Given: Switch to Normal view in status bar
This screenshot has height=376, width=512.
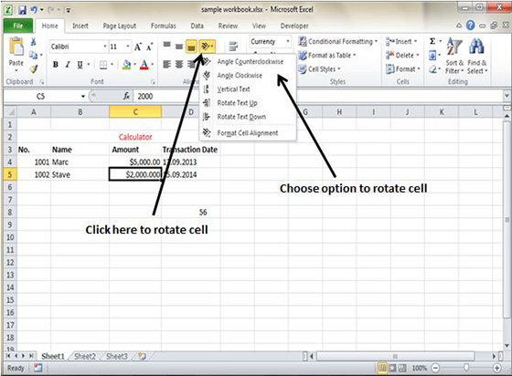Looking at the screenshot, I should (x=381, y=368).
